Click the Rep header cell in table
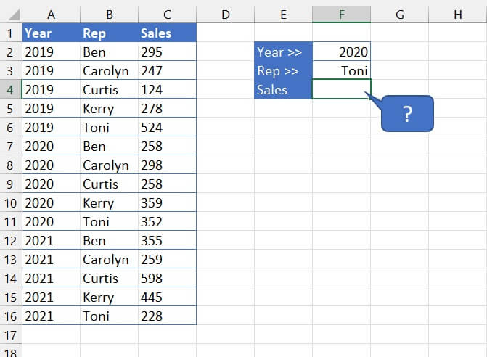487x357 pixels. coord(109,33)
